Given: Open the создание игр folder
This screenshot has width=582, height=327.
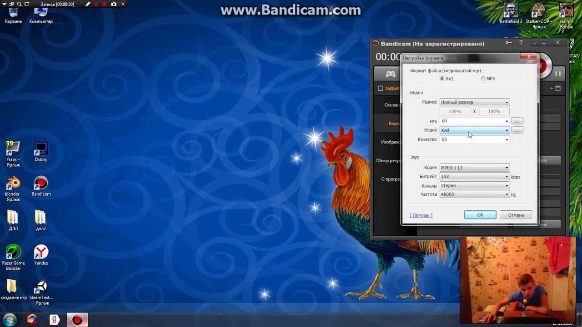Looking at the screenshot, I should click(13, 290).
